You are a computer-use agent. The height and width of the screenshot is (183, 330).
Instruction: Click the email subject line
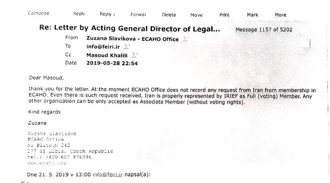pos(129,28)
